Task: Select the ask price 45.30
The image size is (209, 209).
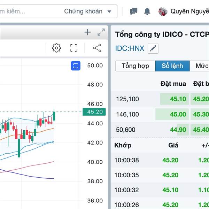Action: tap(200, 114)
